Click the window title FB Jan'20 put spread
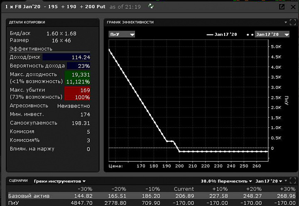299x206 pixels. click(55, 7)
